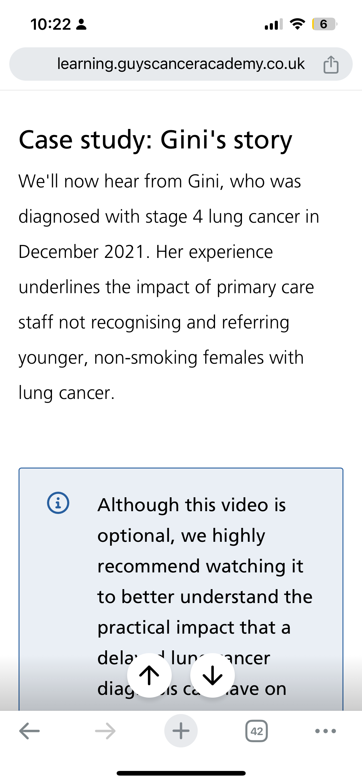Open a new tab with plus button
Image resolution: width=362 pixels, height=783 pixels.
pyautogui.click(x=181, y=731)
